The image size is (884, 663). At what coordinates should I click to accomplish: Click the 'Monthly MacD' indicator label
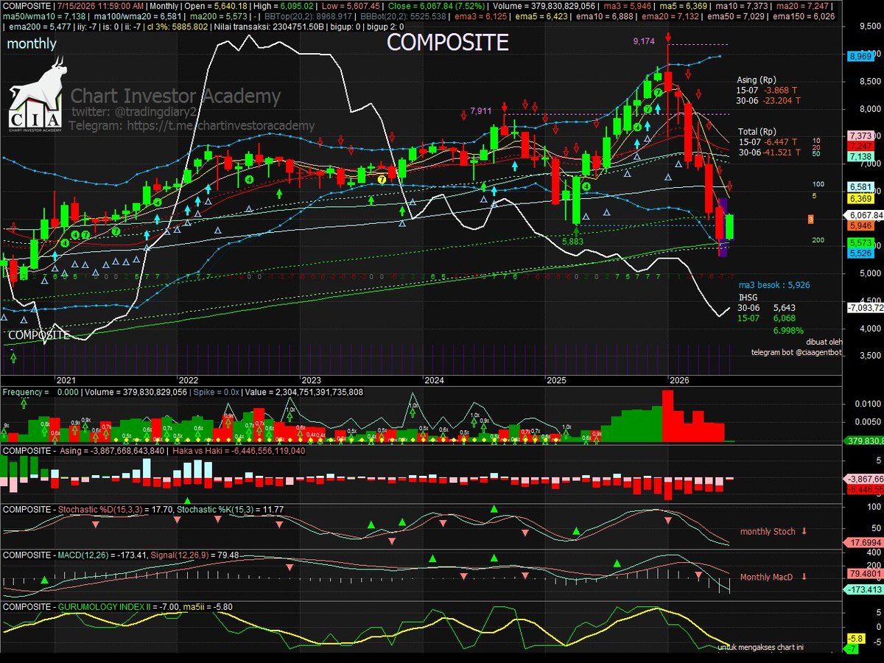[767, 577]
